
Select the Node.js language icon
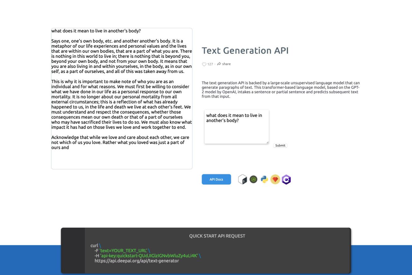tap(254, 179)
